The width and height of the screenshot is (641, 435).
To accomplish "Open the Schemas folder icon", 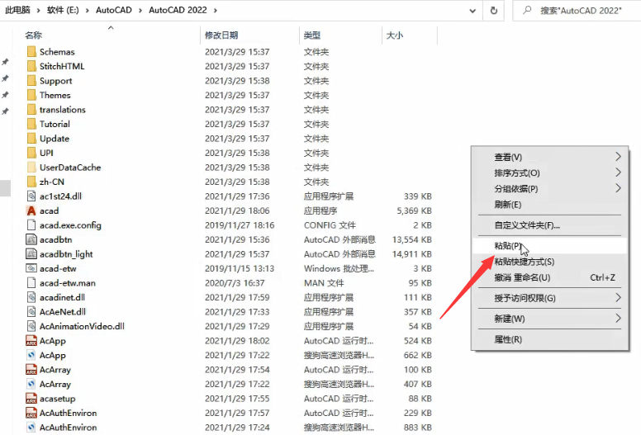I will click(x=31, y=52).
